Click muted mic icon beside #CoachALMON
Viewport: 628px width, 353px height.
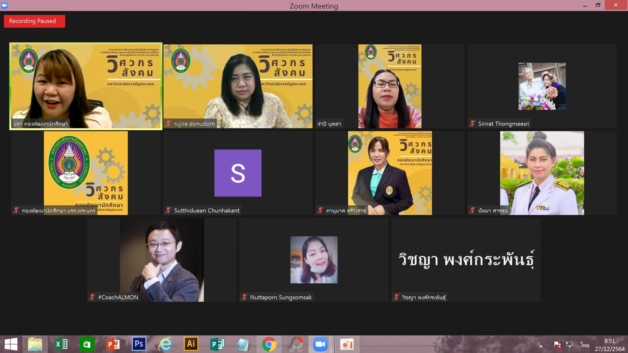click(x=92, y=297)
